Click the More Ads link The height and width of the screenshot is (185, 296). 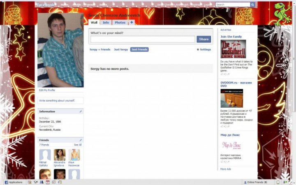[225, 169]
